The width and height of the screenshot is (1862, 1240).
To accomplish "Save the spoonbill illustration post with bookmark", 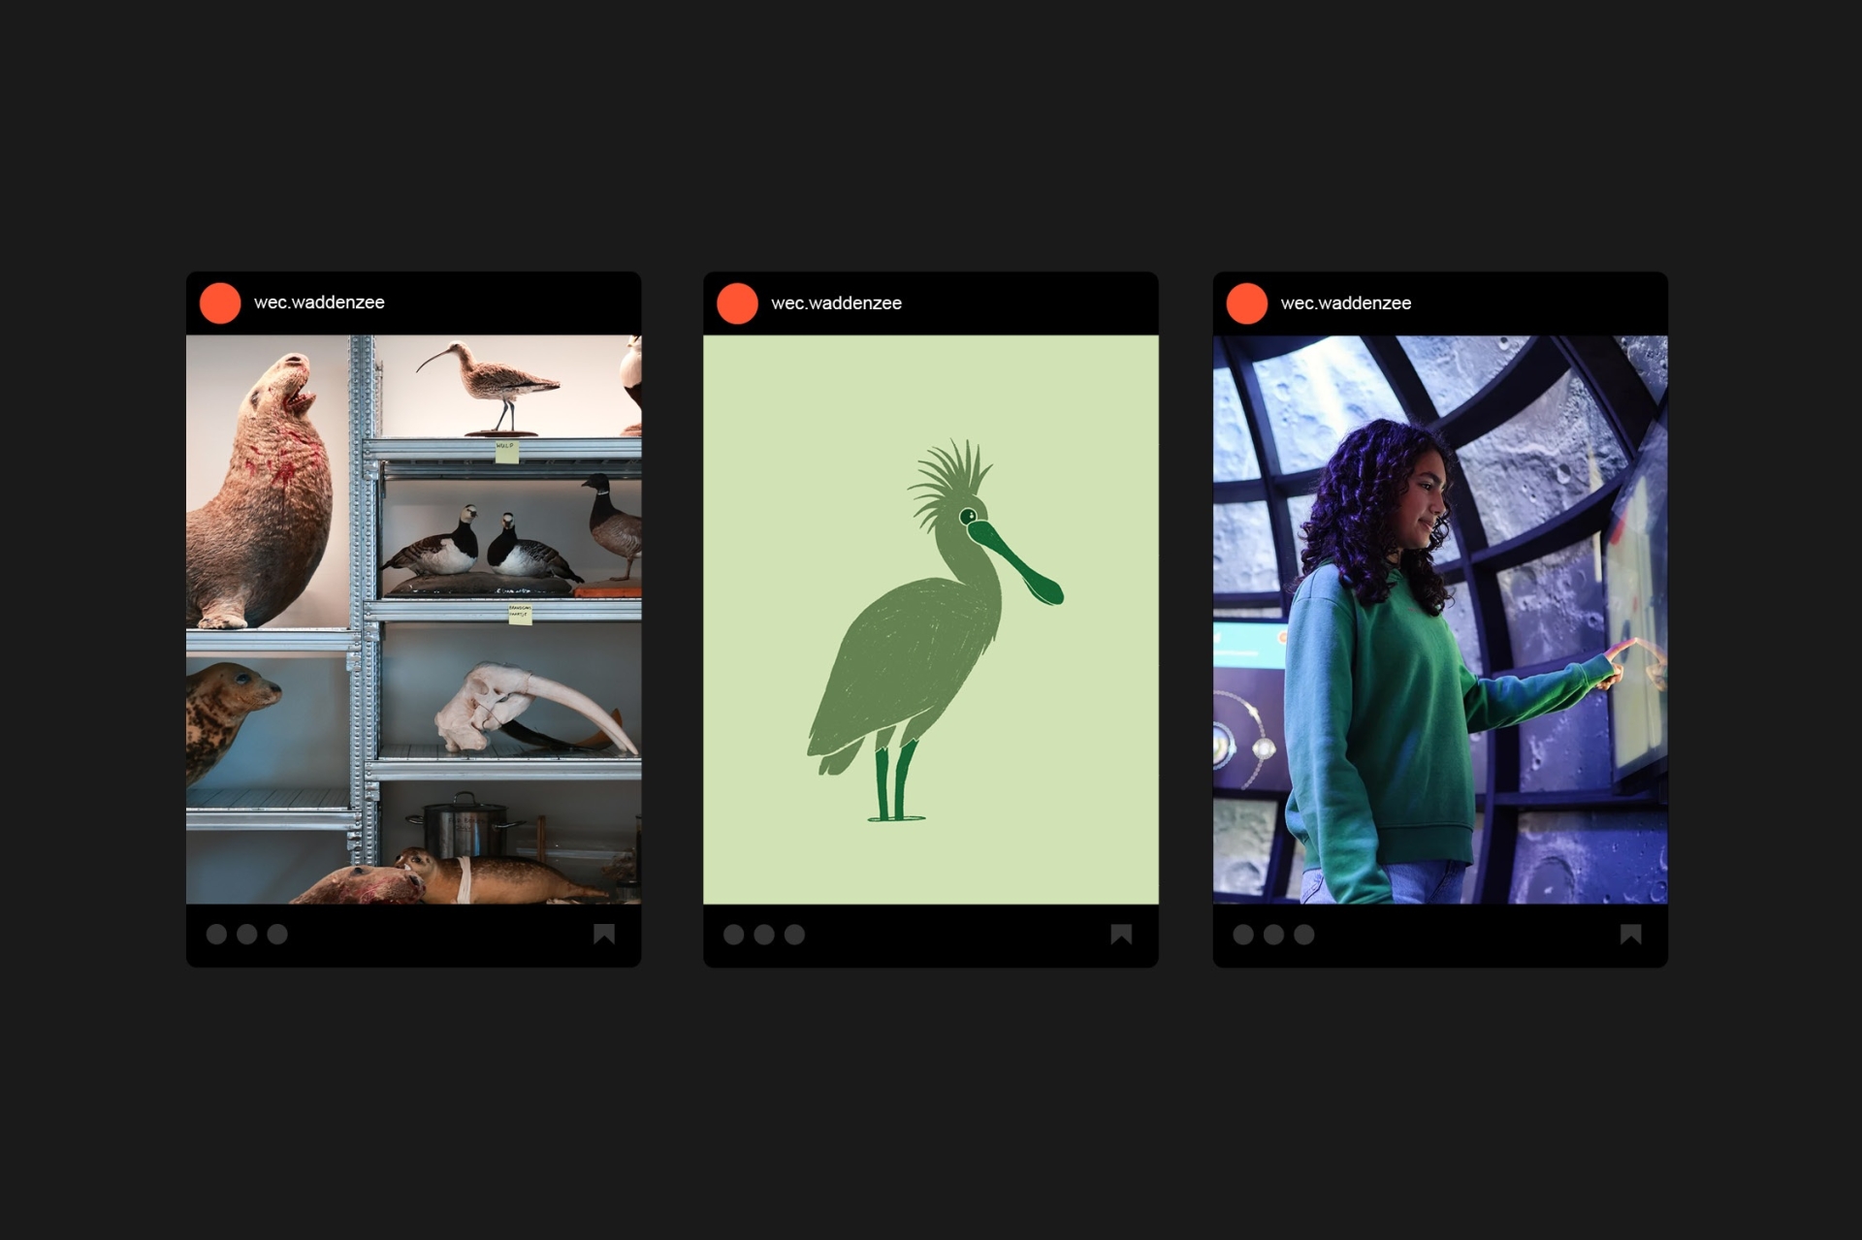I will [x=1121, y=934].
